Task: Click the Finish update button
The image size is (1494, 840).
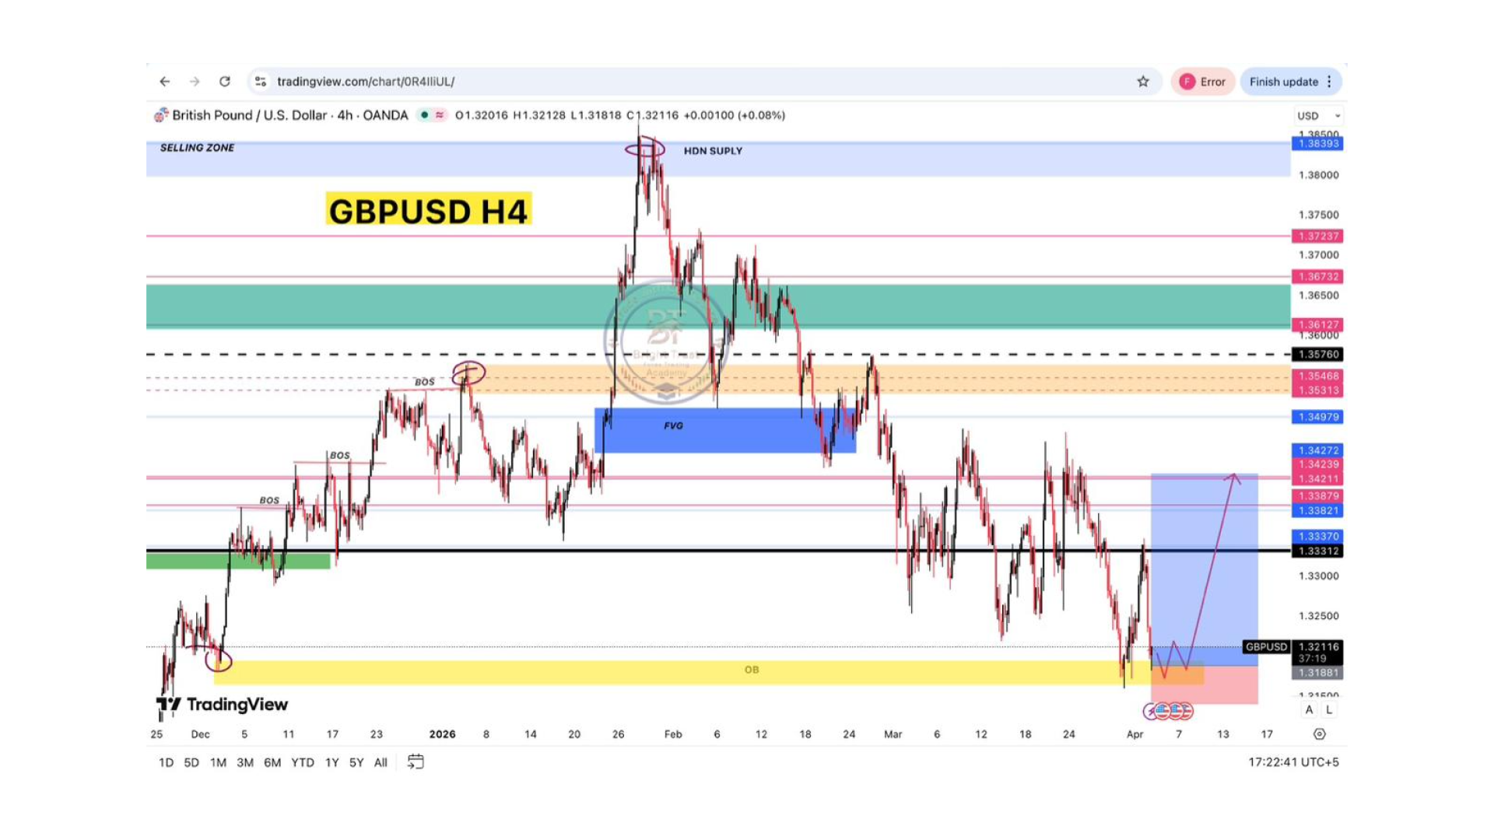Action: pyautogui.click(x=1283, y=82)
